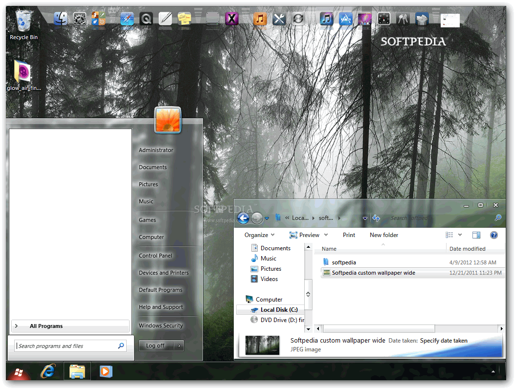Refresh the Explorer folder view
This screenshot has height=390, width=516.
tap(376, 218)
